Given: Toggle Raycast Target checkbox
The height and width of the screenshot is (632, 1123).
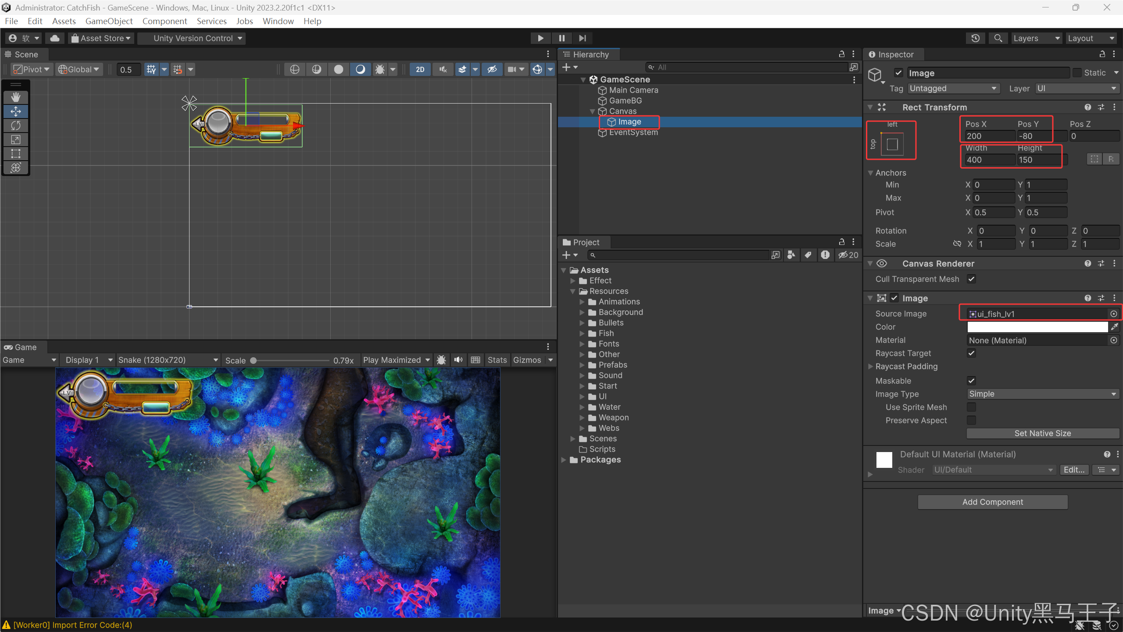Looking at the screenshot, I should pyautogui.click(x=971, y=353).
